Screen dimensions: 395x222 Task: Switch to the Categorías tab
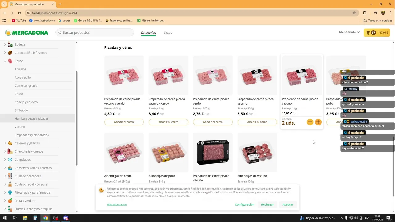[x=148, y=33]
